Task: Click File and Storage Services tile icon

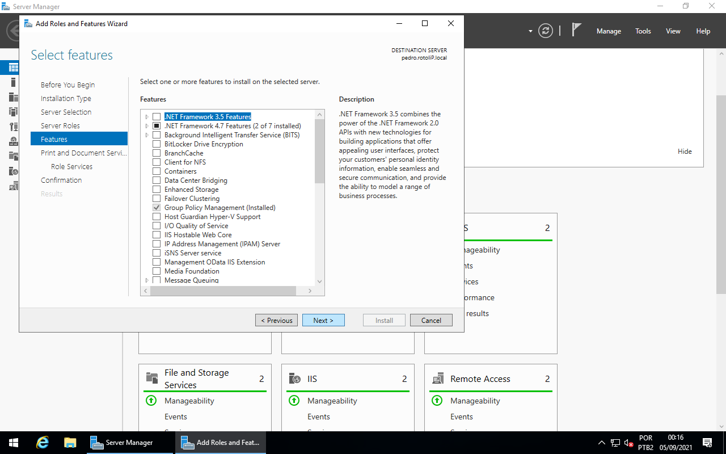Action: click(152, 378)
